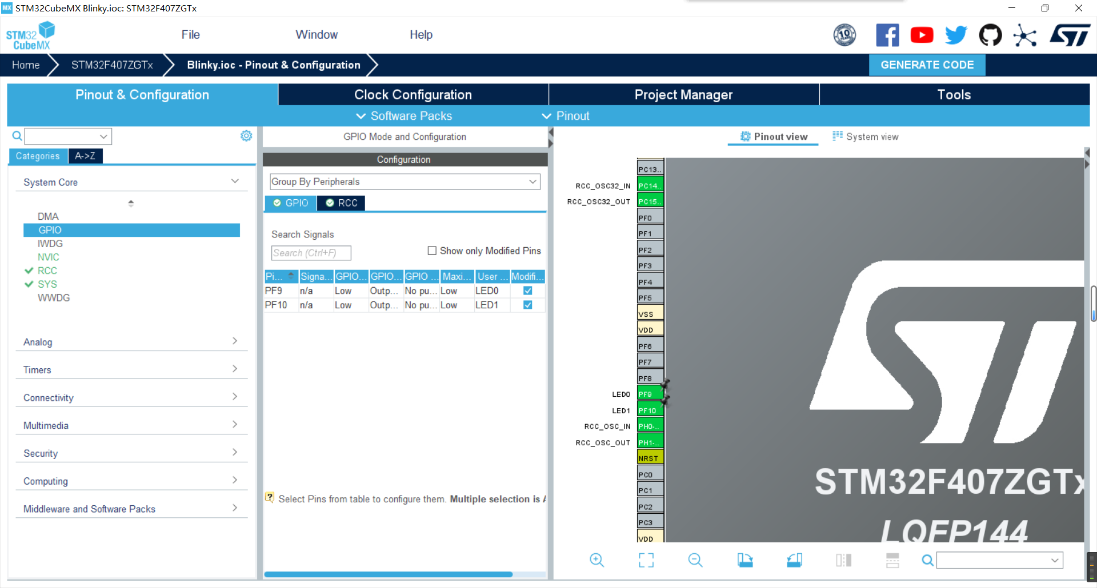
Task: Switch to Clock Configuration tab
Action: 413,95
